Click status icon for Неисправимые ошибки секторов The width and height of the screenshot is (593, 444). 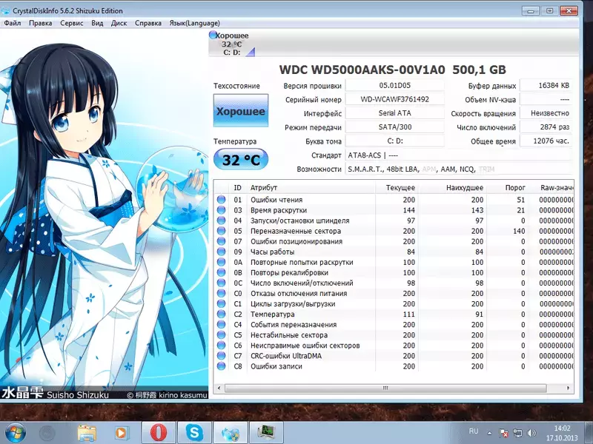click(x=221, y=346)
